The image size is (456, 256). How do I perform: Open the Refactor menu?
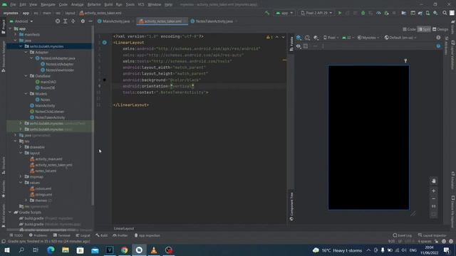(x=94, y=5)
